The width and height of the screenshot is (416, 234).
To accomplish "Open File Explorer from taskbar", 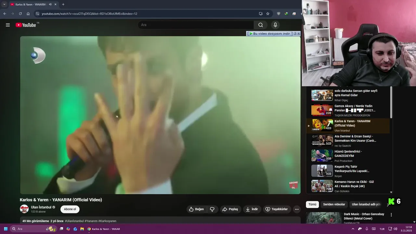I will 82,229.
